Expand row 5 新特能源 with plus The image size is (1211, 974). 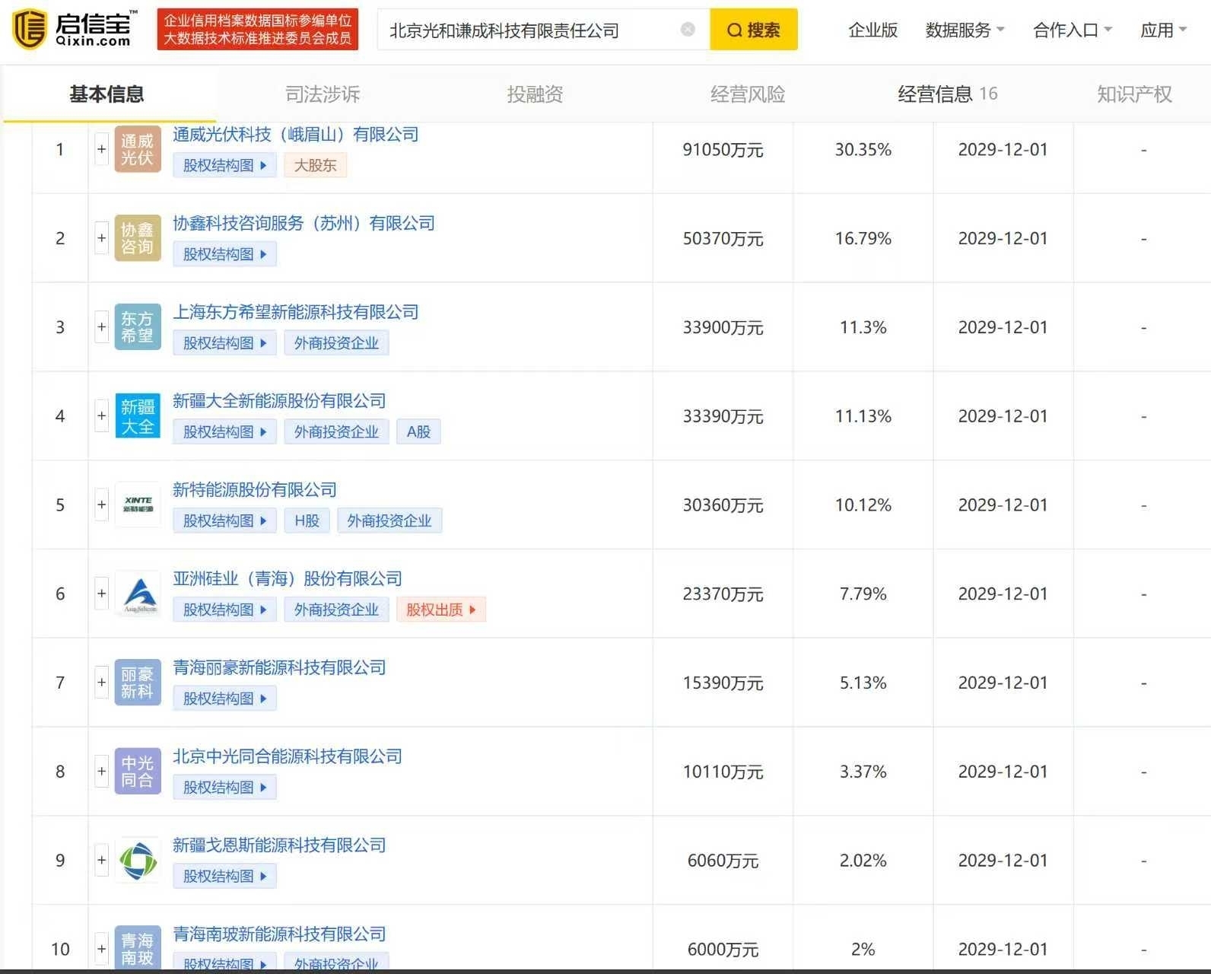click(x=101, y=505)
